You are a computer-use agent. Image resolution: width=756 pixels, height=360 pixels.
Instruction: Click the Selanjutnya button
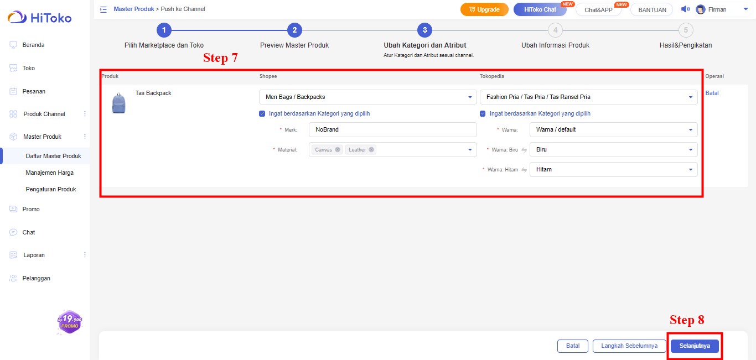[695, 346]
